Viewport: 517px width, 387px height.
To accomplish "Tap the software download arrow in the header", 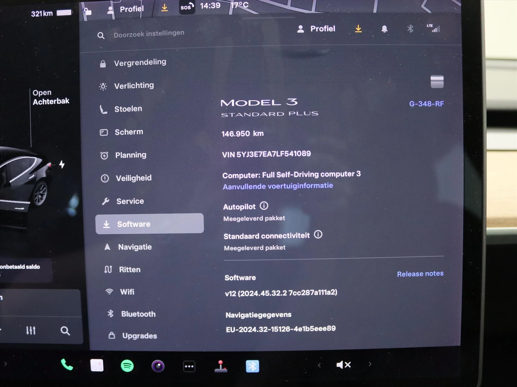I will [358, 28].
